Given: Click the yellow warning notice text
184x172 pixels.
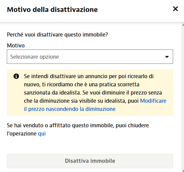Looking at the screenshot, I should 95,92.
